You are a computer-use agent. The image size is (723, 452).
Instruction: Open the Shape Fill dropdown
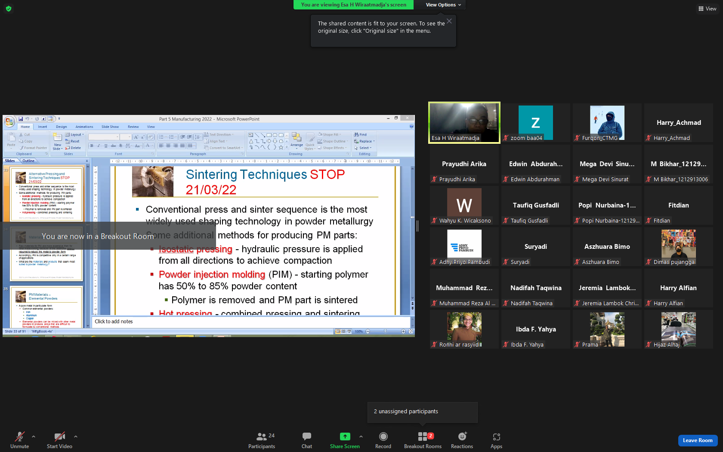click(x=329, y=135)
